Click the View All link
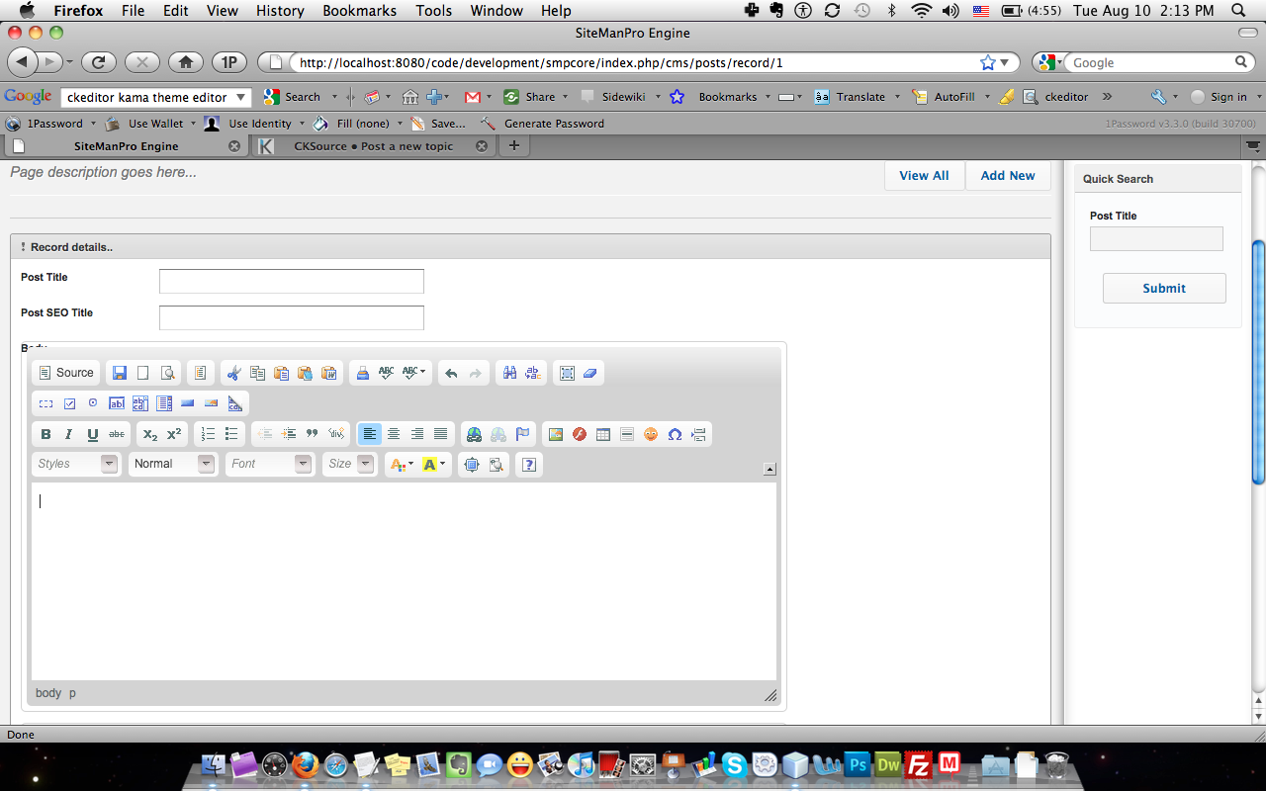This screenshot has height=791, width=1266. pos(924,175)
